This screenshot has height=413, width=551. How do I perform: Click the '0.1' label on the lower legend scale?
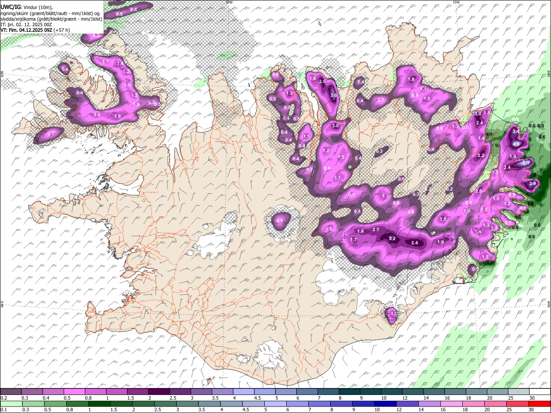pyautogui.click(x=3, y=410)
